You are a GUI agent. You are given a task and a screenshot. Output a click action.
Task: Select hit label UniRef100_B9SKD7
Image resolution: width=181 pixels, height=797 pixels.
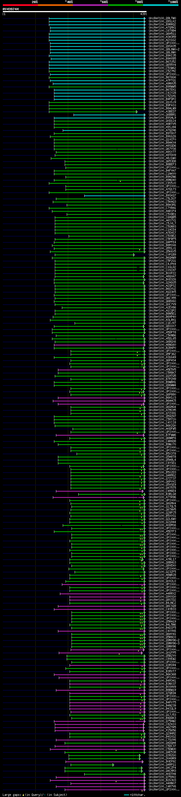coord(162,196)
